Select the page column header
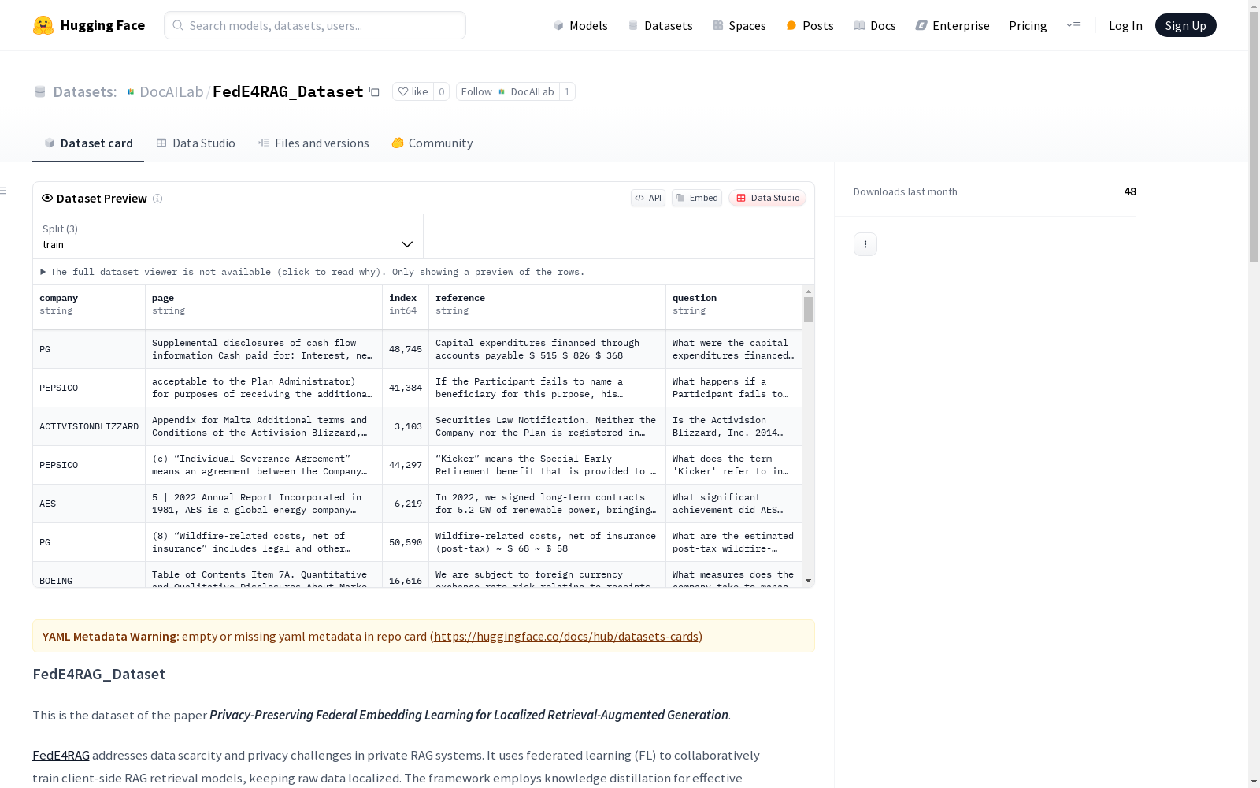The height and width of the screenshot is (788, 1260). point(264,307)
